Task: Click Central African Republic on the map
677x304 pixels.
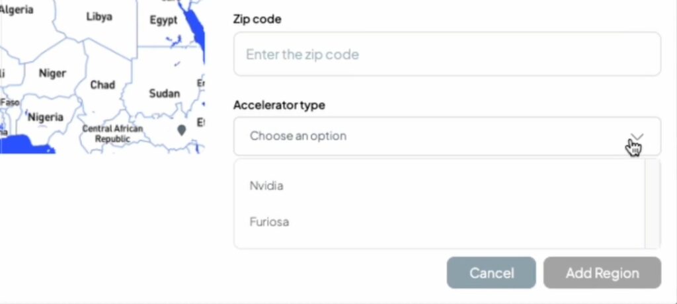Action: tap(112, 133)
